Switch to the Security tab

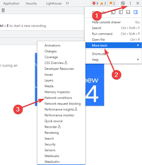(x=31, y=3)
